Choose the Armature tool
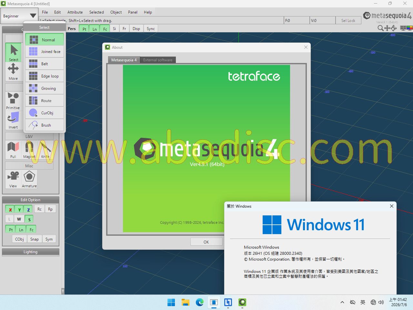Screen dimensions: 413x310 tap(29, 179)
